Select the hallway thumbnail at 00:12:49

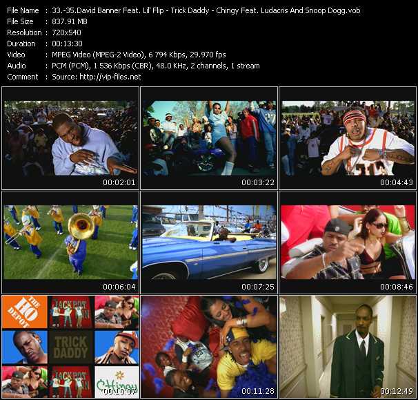tap(348, 347)
